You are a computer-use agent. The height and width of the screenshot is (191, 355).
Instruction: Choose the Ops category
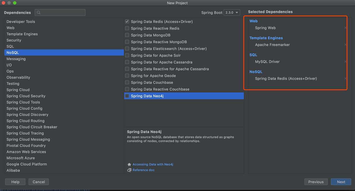pos(64,71)
